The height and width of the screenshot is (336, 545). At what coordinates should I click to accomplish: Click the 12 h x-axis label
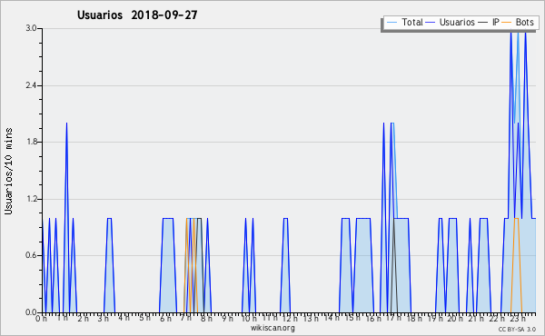click(x=290, y=319)
